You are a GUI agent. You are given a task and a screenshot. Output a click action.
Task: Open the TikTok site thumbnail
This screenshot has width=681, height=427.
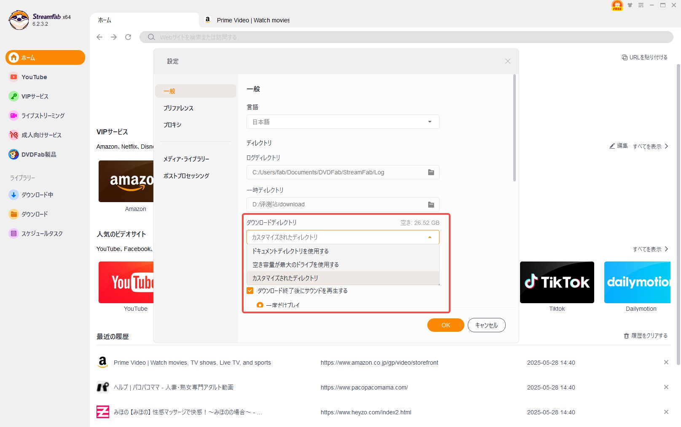coord(557,282)
